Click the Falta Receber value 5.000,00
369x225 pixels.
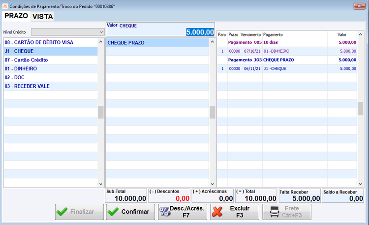coord(306,198)
